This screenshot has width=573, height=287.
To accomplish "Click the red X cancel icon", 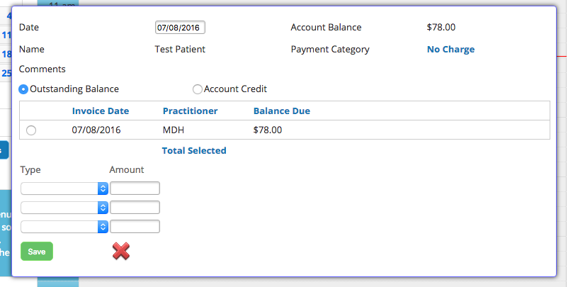I will [121, 251].
